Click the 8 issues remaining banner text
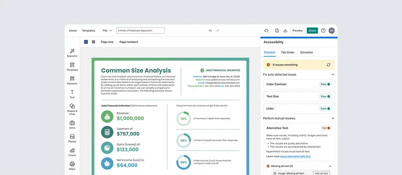402x175 pixels. pyautogui.click(x=285, y=65)
